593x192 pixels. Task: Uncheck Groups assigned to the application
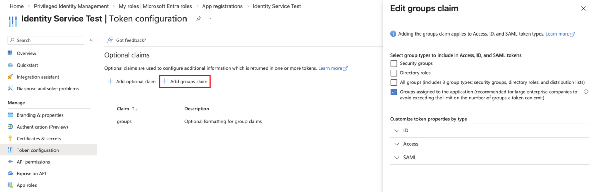point(394,92)
